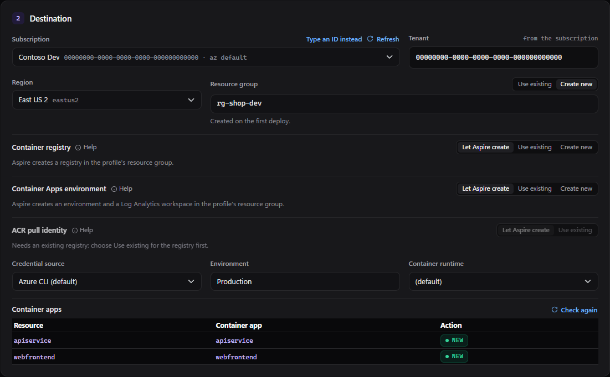The height and width of the screenshot is (377, 610).
Task: Click the Action column header
Action: (451, 326)
